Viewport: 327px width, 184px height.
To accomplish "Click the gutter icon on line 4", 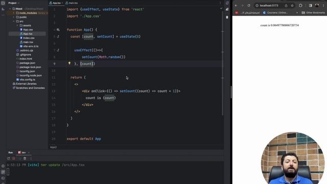I will tap(58, 30).
